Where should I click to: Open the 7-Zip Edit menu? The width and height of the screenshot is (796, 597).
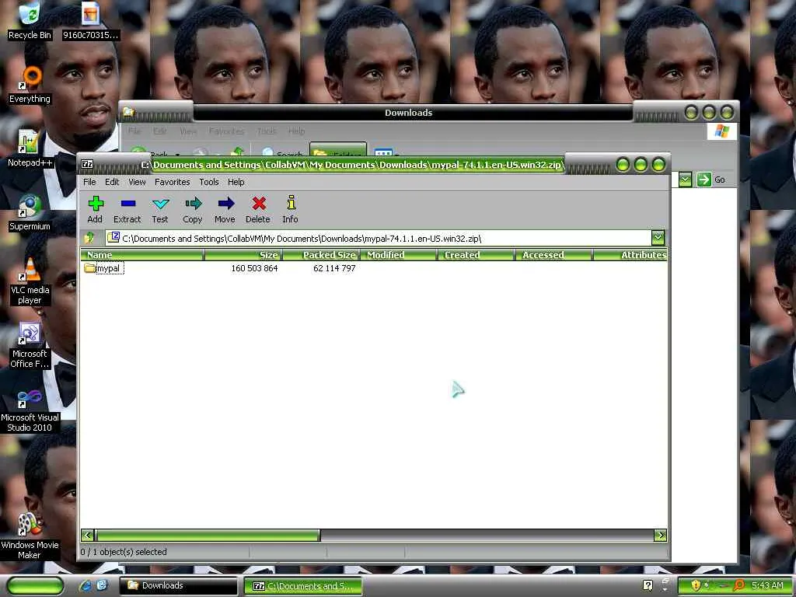pos(112,182)
